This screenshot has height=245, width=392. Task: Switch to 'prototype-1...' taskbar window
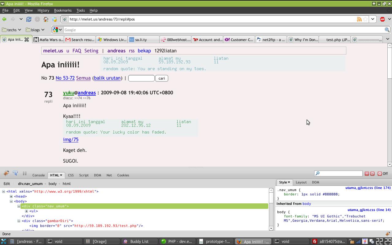[215, 241]
